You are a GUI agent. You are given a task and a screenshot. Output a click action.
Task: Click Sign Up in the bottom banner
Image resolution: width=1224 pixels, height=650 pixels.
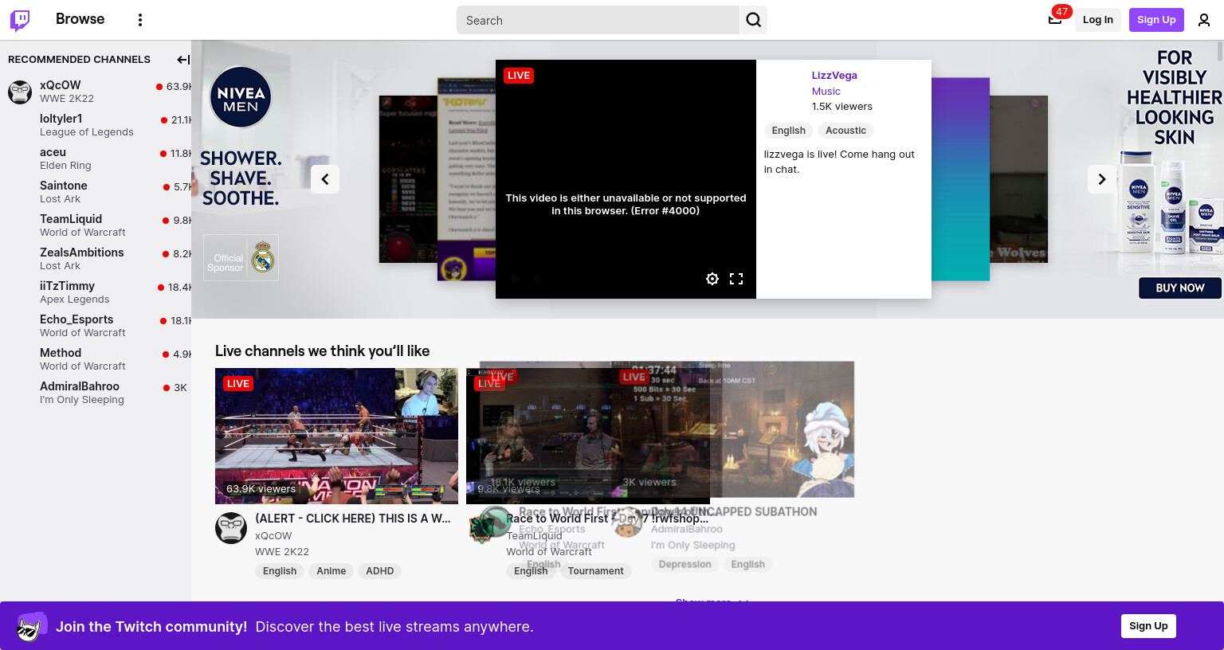[x=1148, y=626]
